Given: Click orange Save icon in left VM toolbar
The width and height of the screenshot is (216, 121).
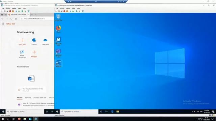Looking at the screenshot, I should click(x=13, y=11).
